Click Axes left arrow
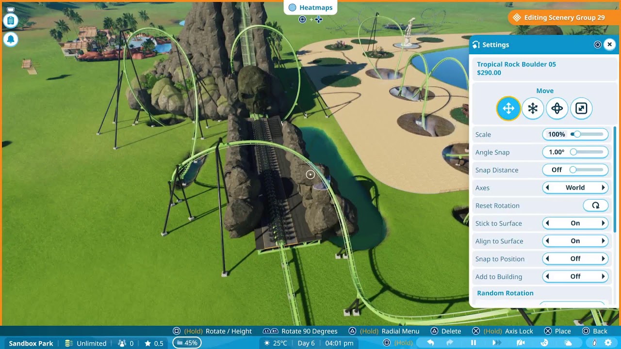 point(548,188)
